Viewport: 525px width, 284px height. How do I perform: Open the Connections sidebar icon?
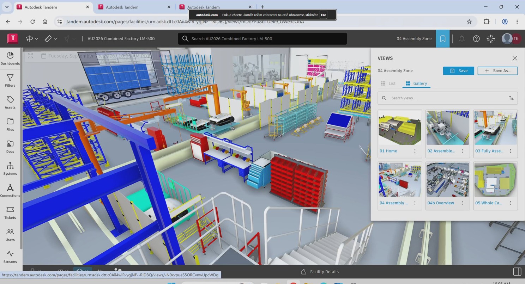click(10, 191)
